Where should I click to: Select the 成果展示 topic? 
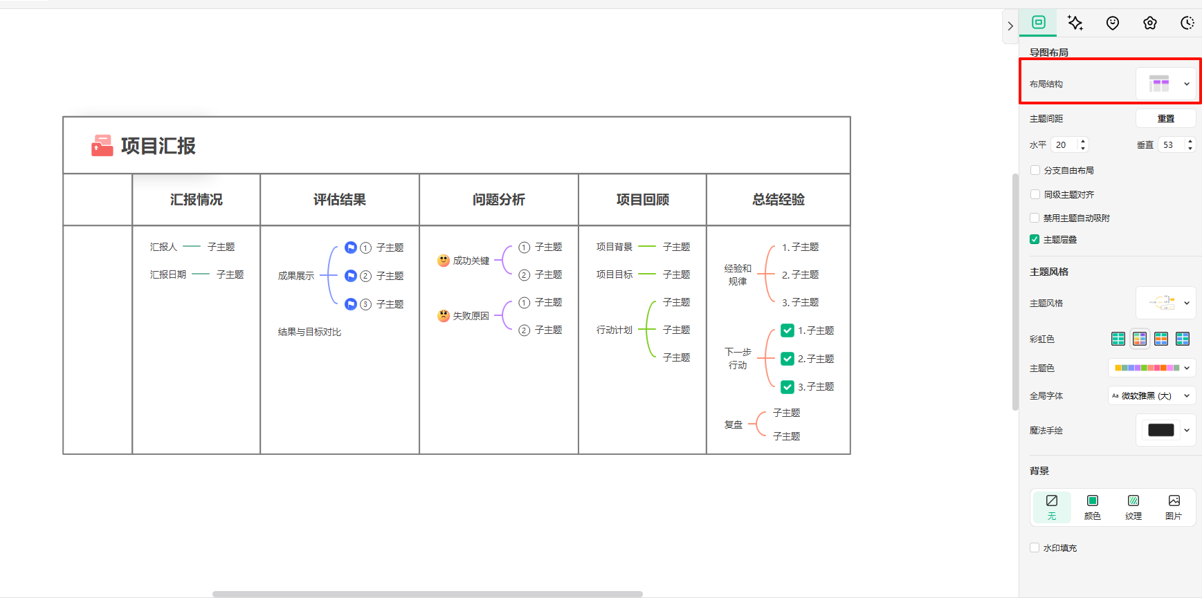(296, 276)
